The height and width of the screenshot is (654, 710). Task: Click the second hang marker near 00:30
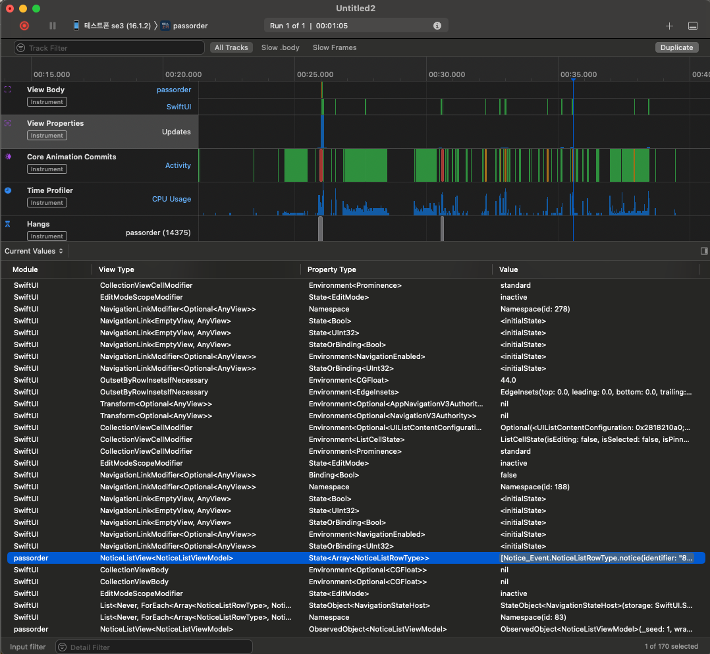[442, 229]
